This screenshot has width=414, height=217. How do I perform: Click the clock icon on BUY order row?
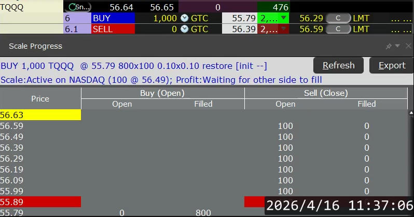click(185, 18)
